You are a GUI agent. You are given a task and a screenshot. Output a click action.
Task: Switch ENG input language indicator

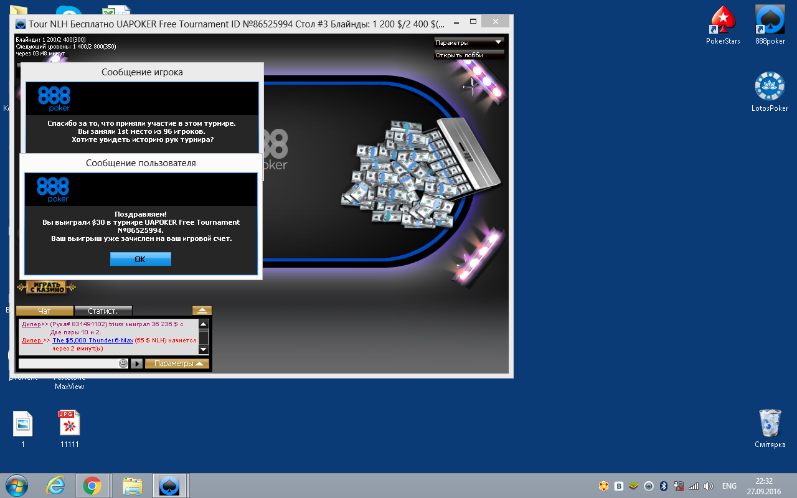point(729,486)
